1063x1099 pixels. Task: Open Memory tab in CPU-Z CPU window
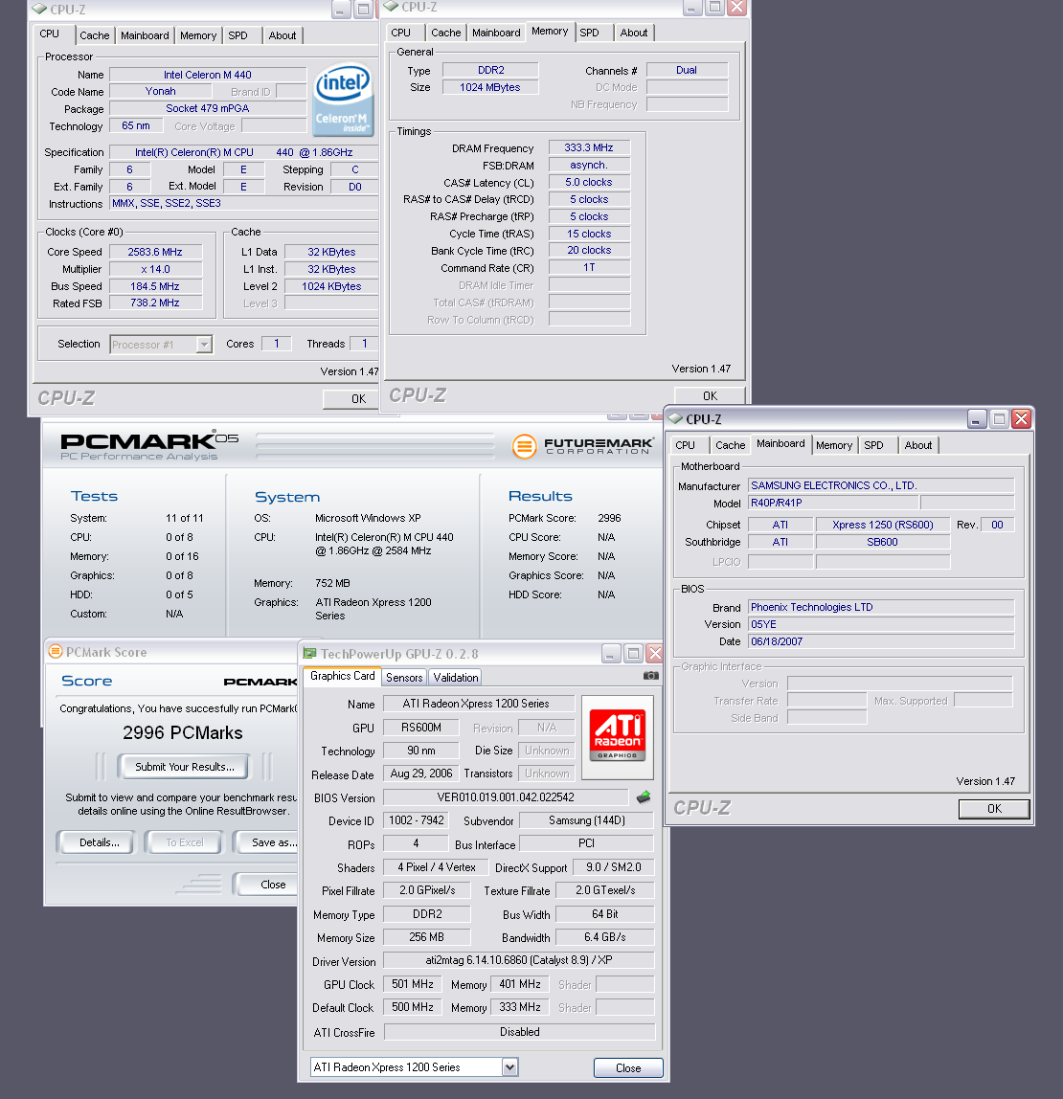[x=198, y=35]
